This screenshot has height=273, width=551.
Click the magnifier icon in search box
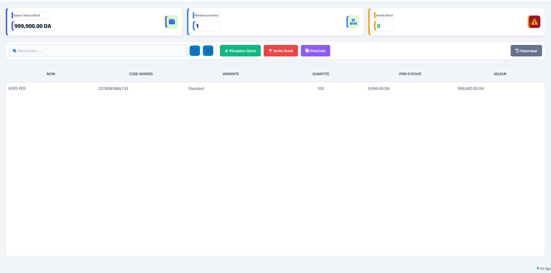(14, 51)
